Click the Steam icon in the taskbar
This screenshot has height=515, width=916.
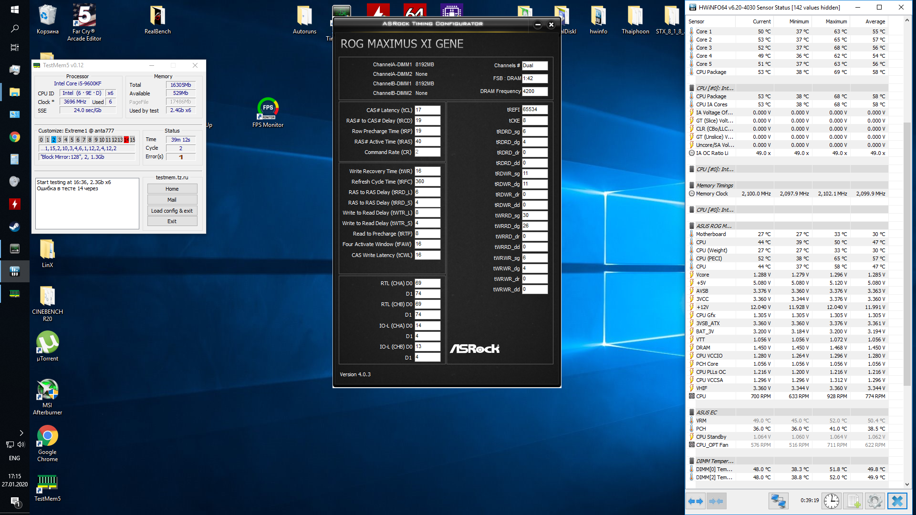(x=14, y=227)
